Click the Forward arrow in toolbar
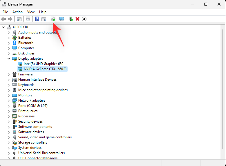The height and width of the screenshot is (166, 226). 10,19
